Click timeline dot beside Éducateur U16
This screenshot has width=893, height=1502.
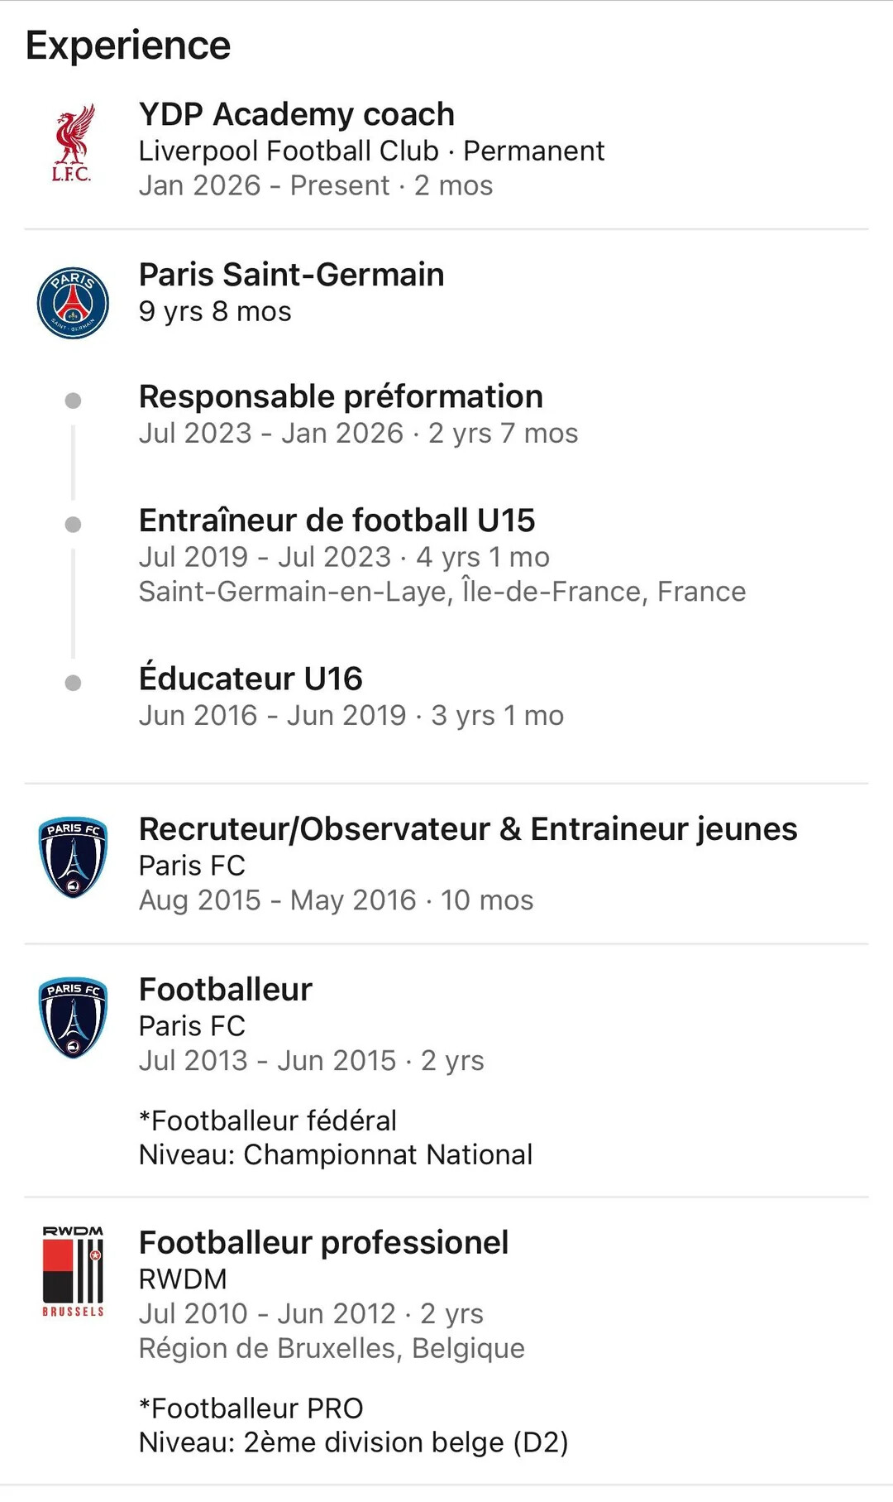tap(73, 683)
